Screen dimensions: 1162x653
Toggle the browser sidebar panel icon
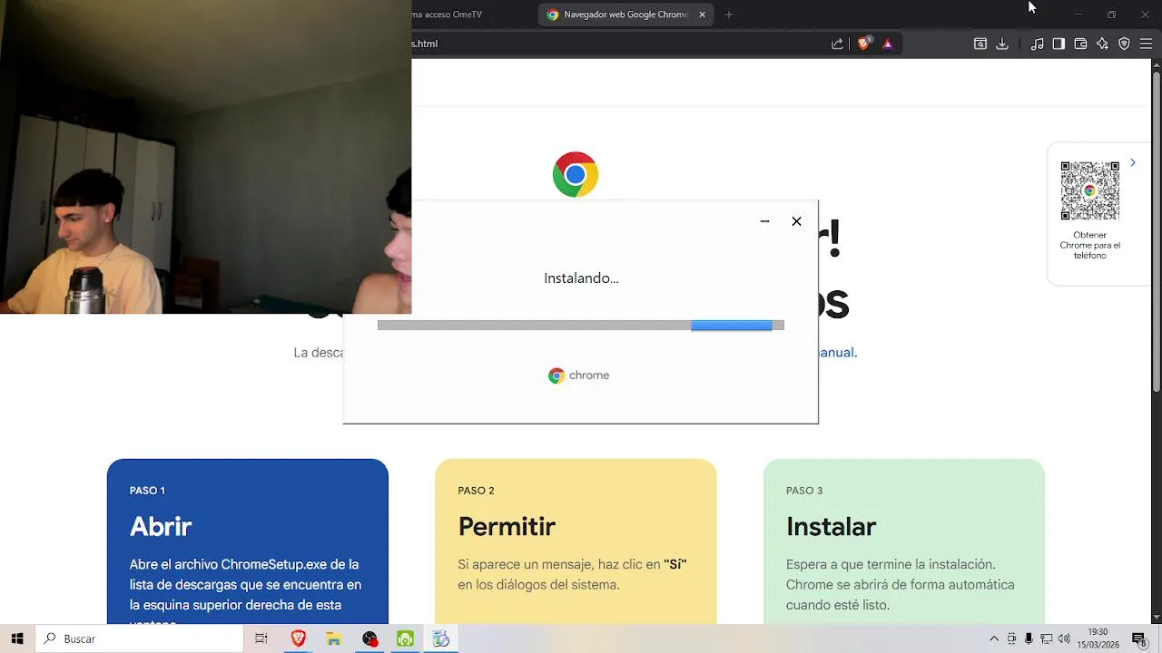click(x=1059, y=44)
